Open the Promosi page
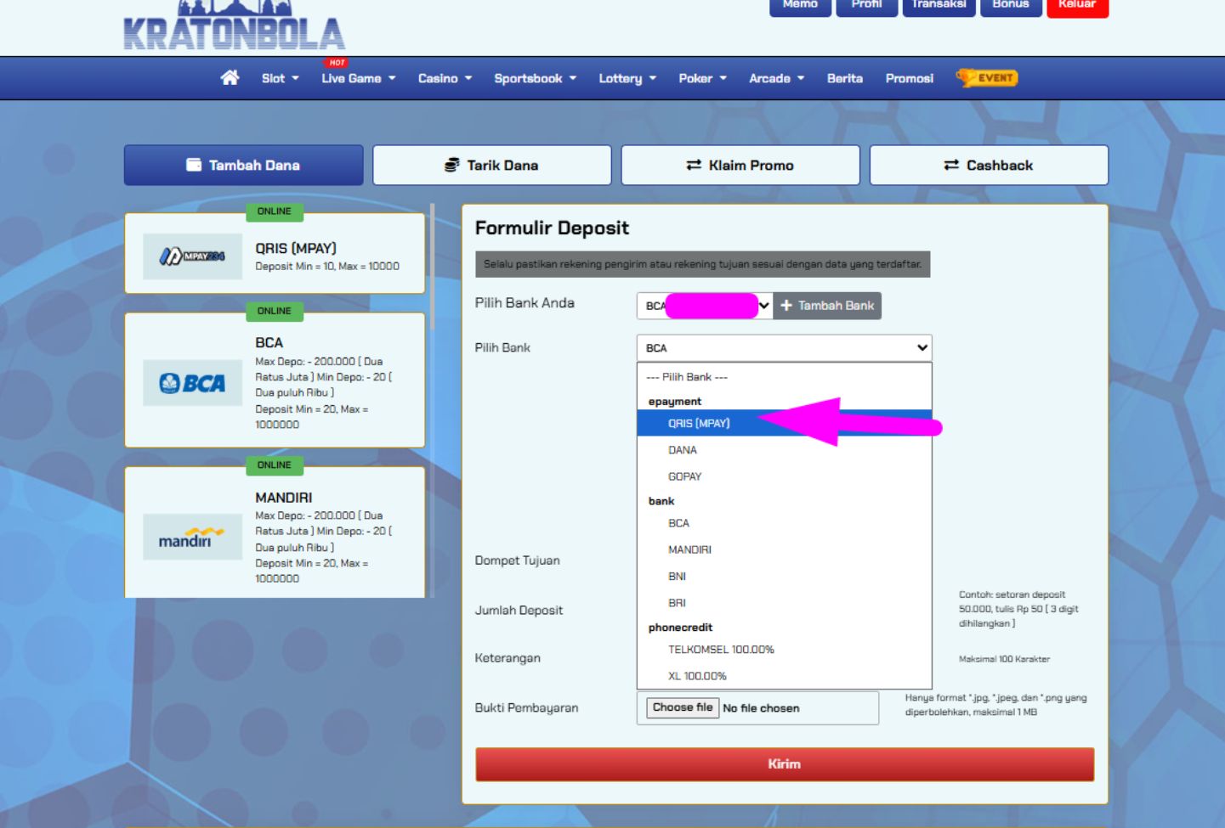Viewport: 1225px width, 828px height. tap(910, 78)
